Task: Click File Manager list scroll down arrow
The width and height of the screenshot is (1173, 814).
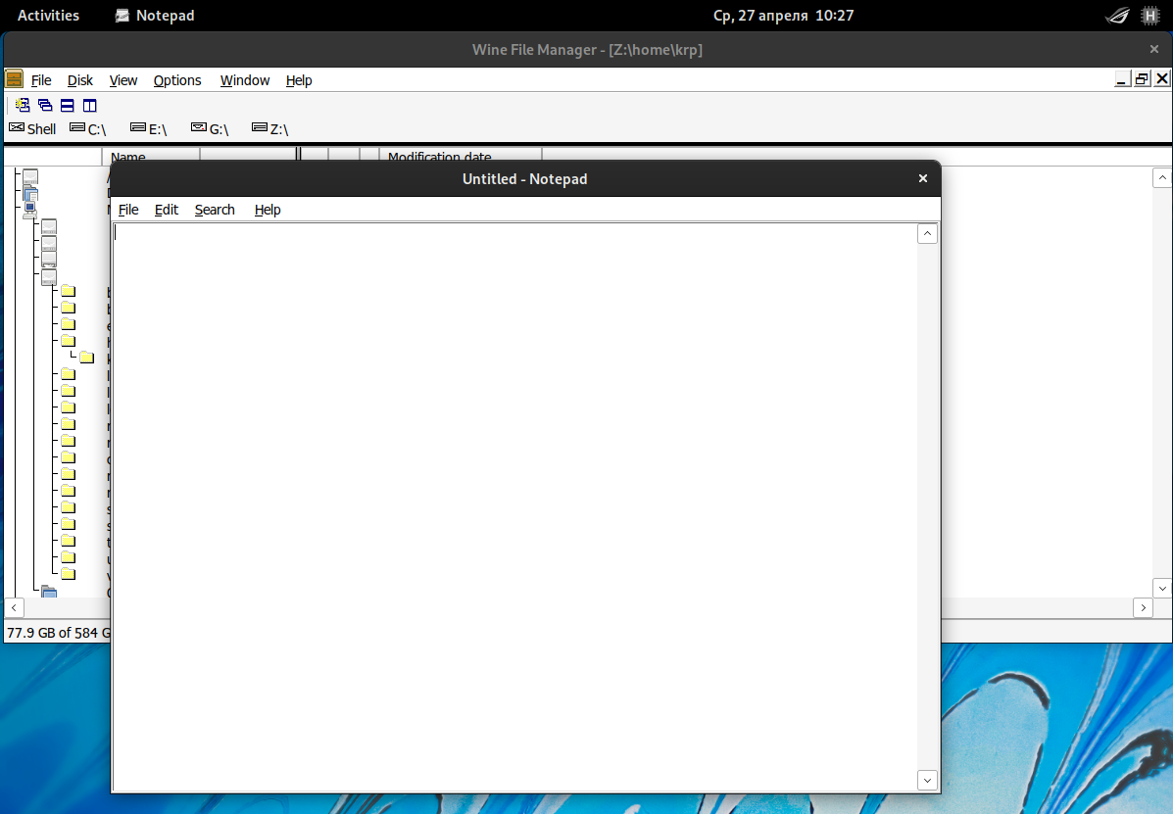Action: [1162, 589]
